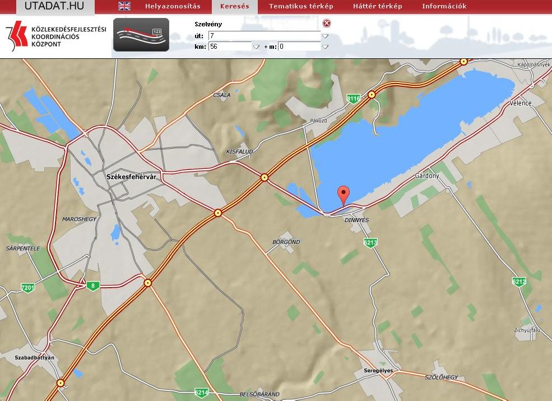Click the 7201 road number shield
The height and width of the screenshot is (401, 552).
(x=27, y=288)
